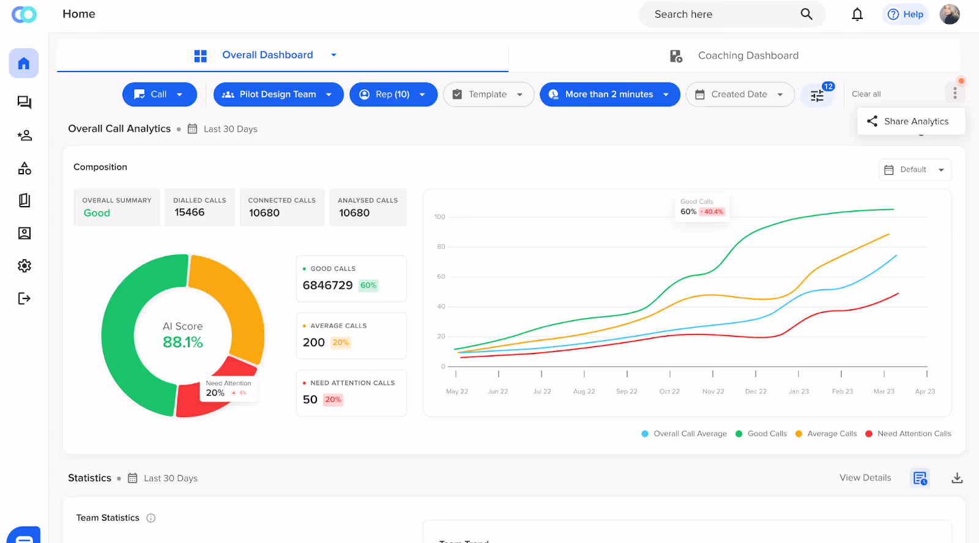Screen dimensions: 979x543
Task: Open the filters icon with badge 12
Action: coord(817,95)
